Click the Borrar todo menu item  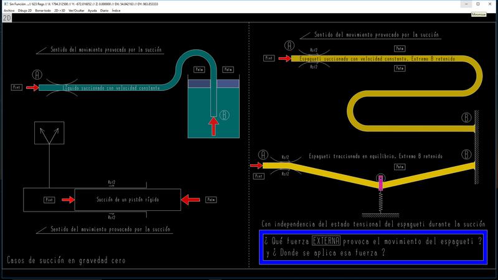coord(43,11)
